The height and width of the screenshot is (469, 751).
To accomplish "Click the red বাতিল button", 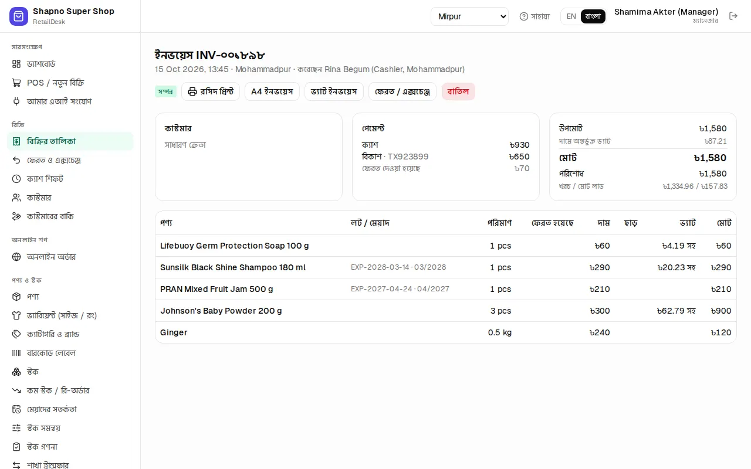I will click(458, 91).
